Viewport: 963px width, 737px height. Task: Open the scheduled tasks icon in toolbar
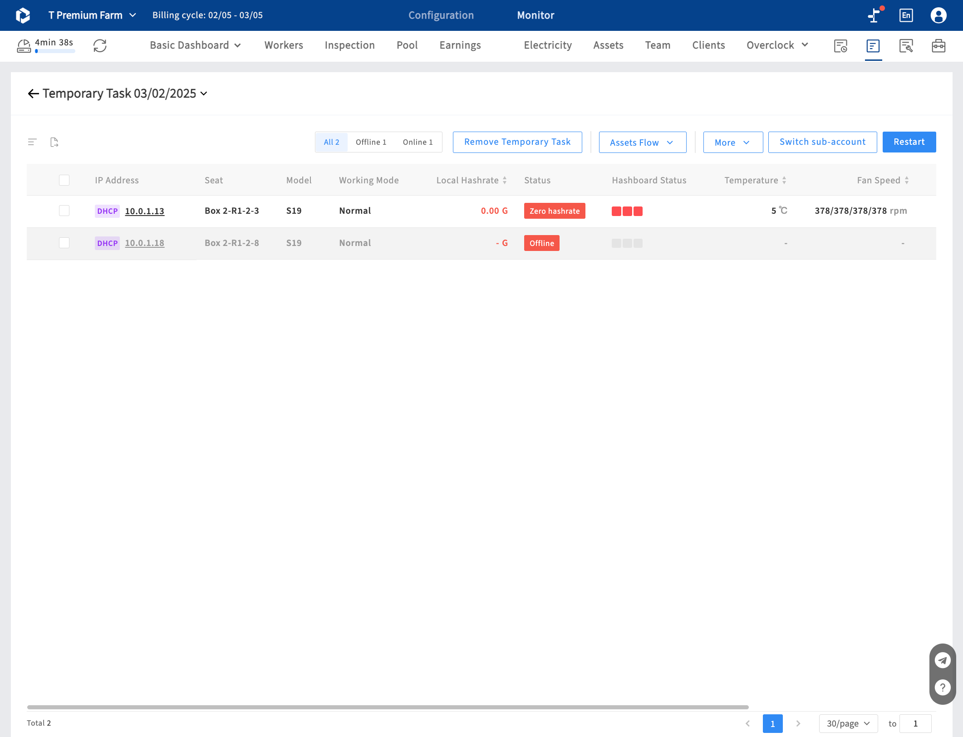coord(840,46)
